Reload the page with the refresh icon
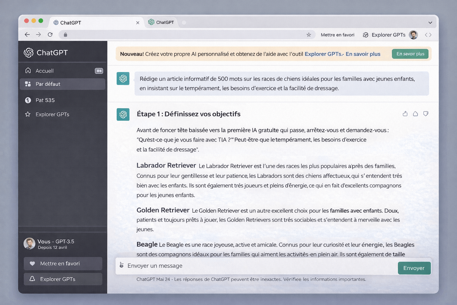The width and height of the screenshot is (457, 305). click(x=50, y=35)
